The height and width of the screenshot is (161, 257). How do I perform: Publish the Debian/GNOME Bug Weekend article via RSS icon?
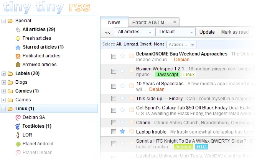point(132,56)
